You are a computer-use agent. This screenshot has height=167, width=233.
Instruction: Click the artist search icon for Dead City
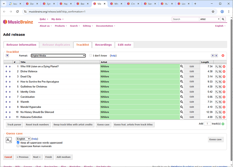pos(181,76)
